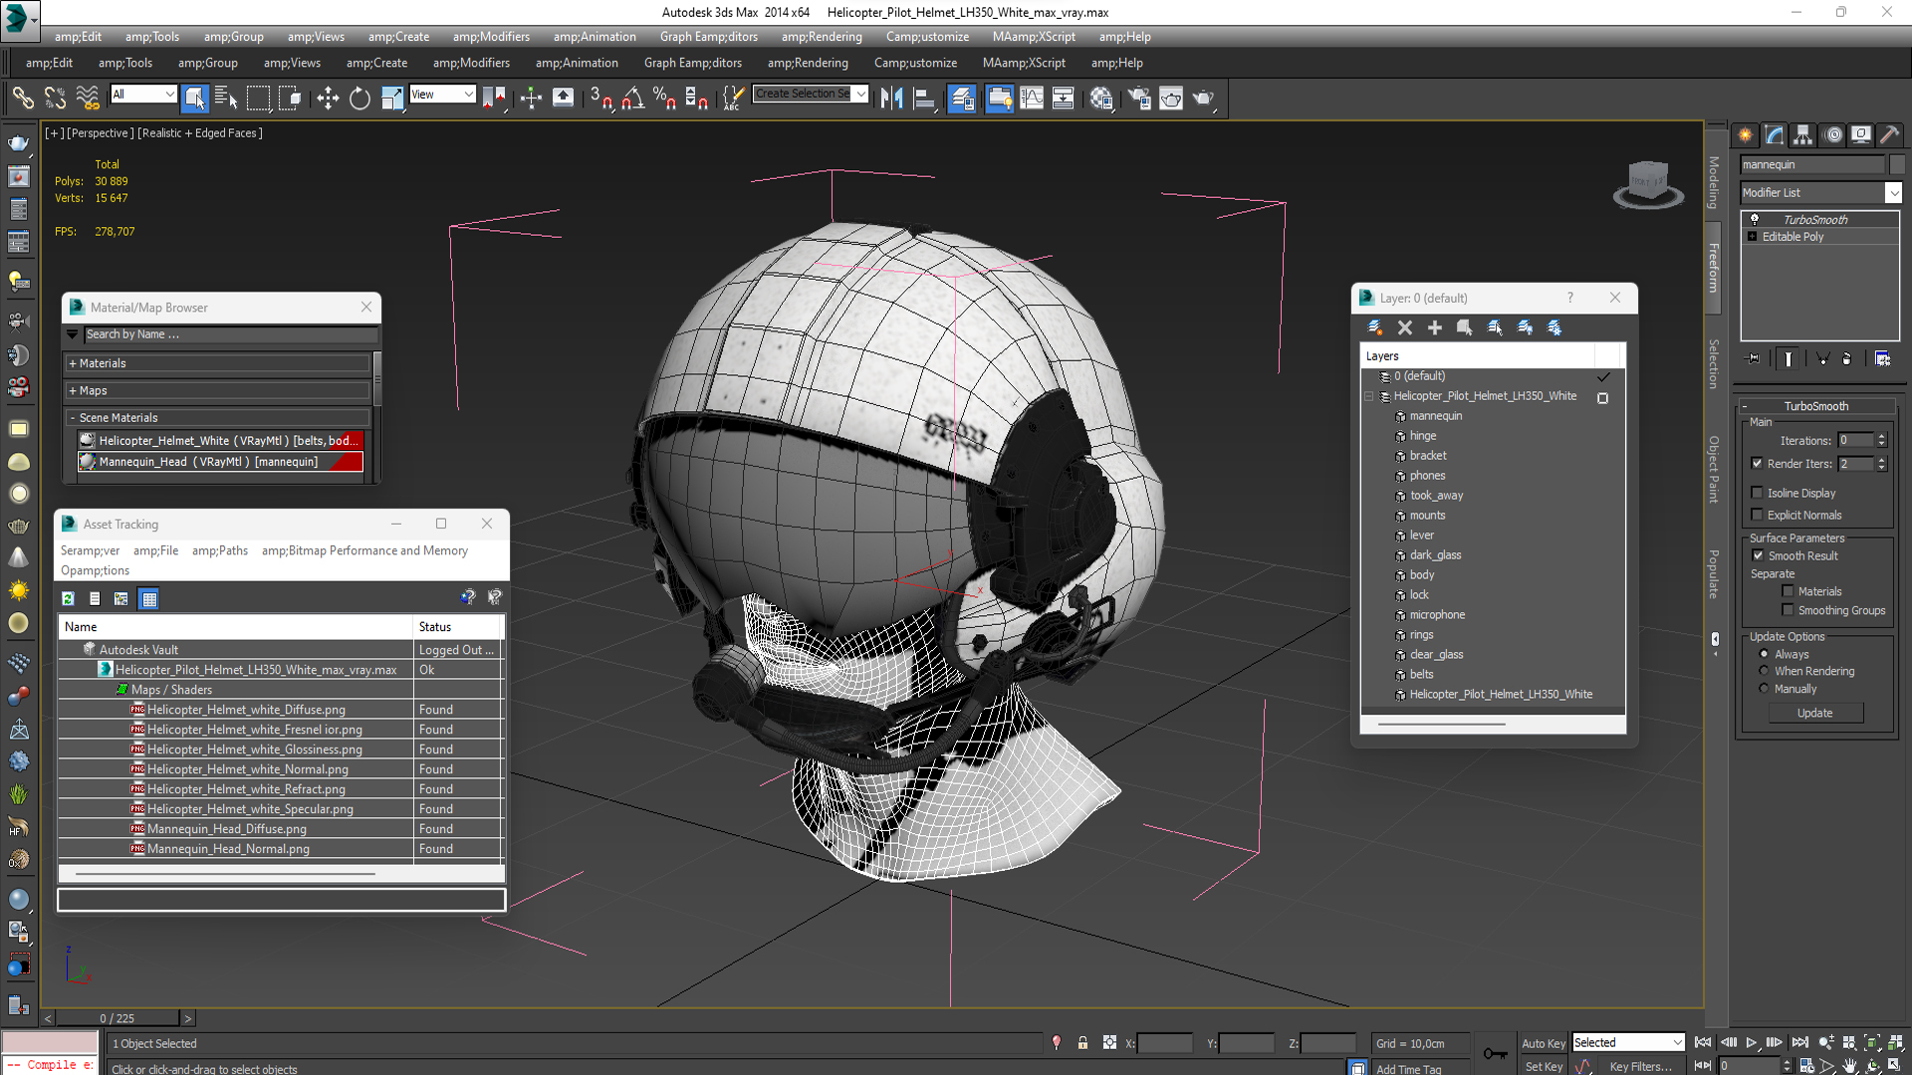This screenshot has height=1075, width=1912.
Task: Open the Modifier List dropdown
Action: [1893, 193]
